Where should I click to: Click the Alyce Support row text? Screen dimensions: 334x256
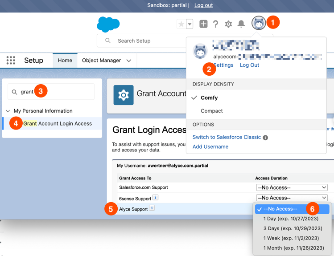click(x=133, y=209)
